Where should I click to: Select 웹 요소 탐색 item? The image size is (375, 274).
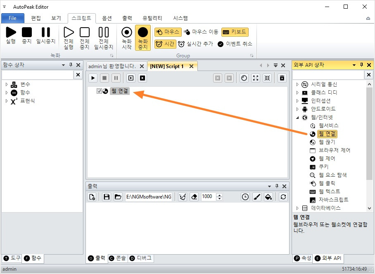tap(333, 175)
